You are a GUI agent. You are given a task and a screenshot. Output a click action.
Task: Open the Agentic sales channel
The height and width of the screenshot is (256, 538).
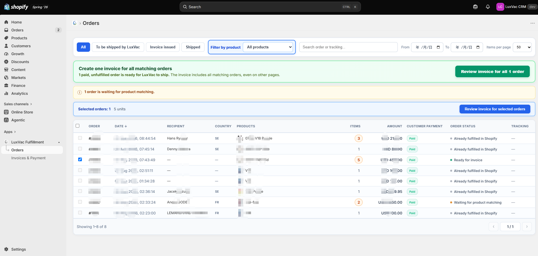pos(18,120)
